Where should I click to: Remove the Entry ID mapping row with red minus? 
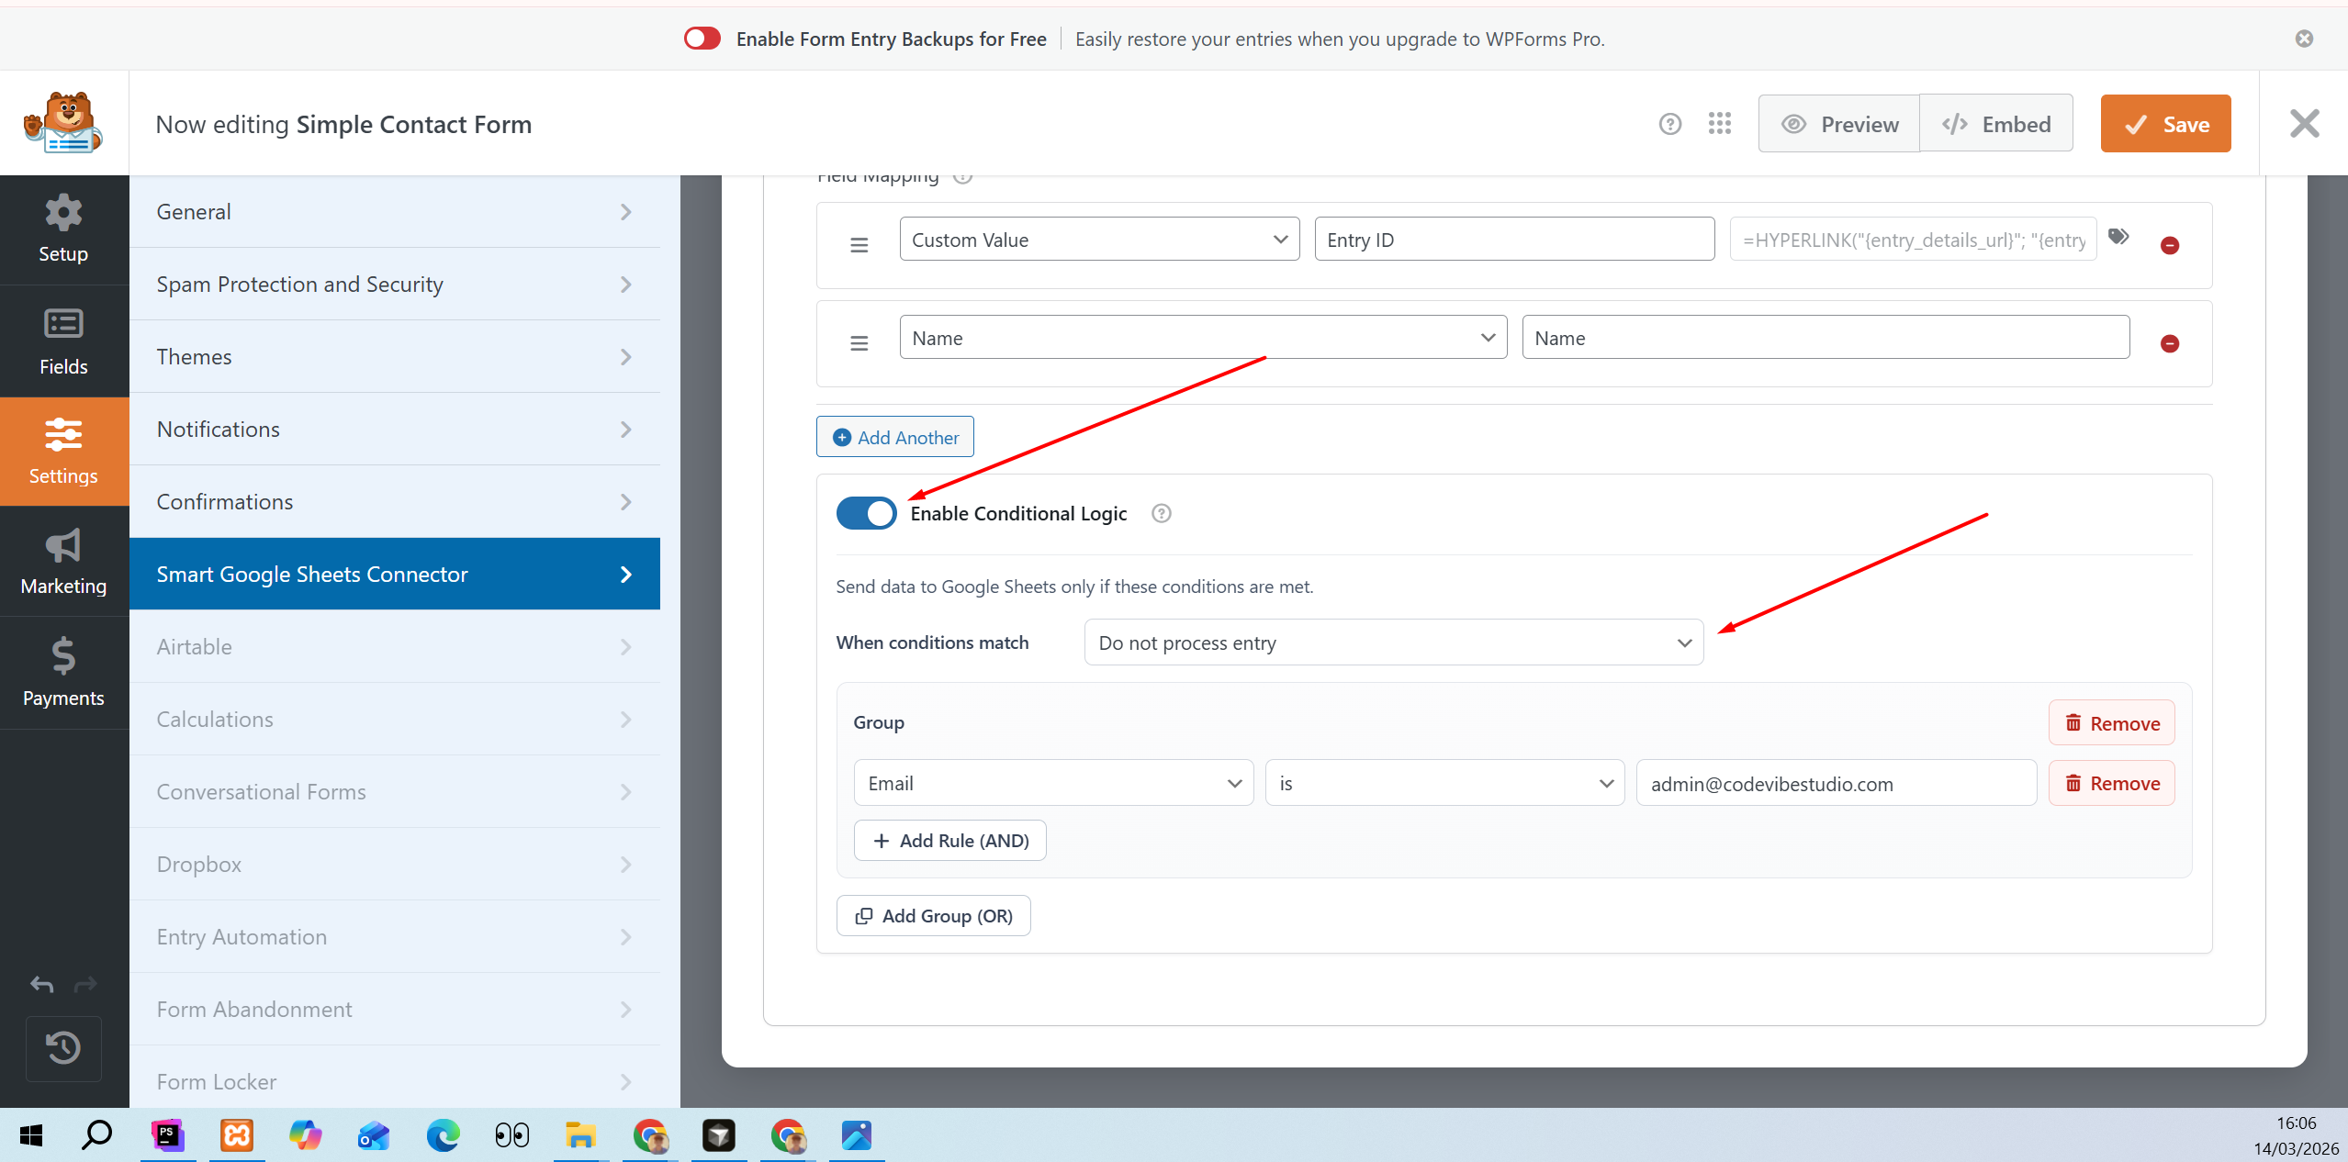(x=2170, y=245)
